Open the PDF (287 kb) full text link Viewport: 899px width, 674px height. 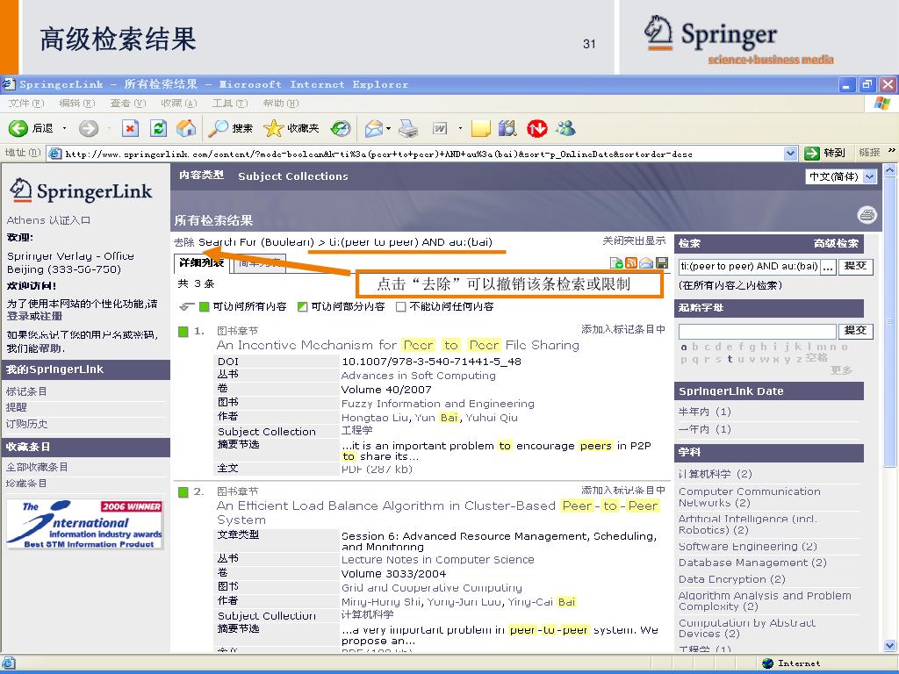(x=377, y=470)
